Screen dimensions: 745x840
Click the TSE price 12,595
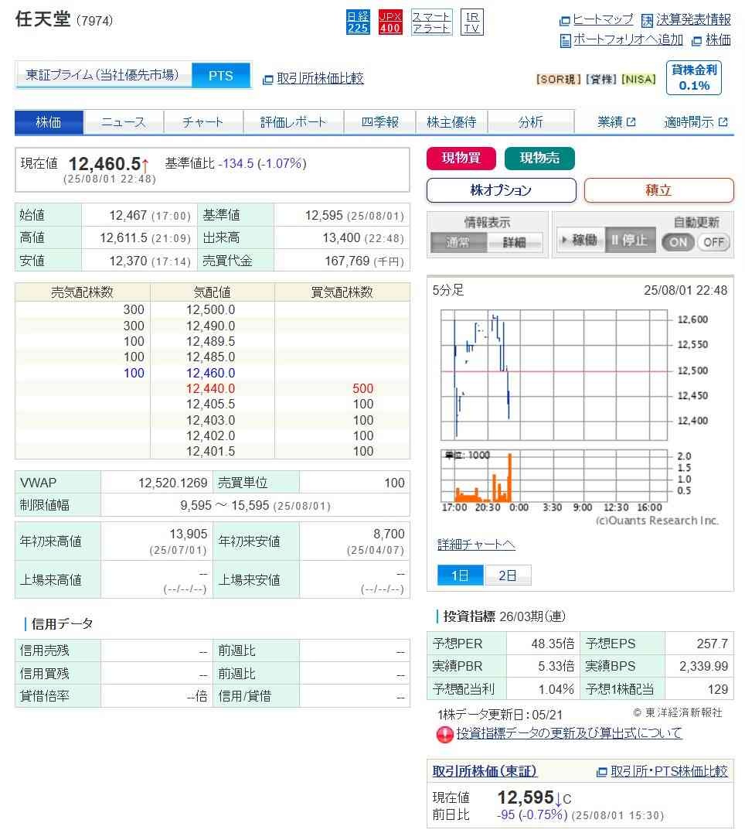(x=525, y=797)
